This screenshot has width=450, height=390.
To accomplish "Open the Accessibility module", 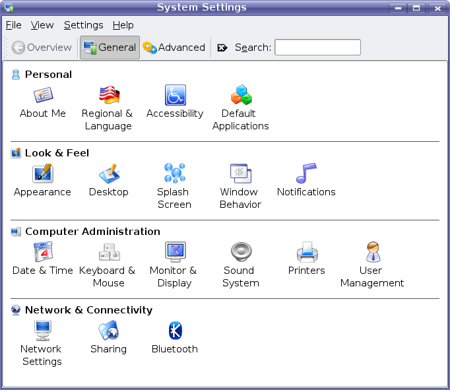I will coord(175,96).
